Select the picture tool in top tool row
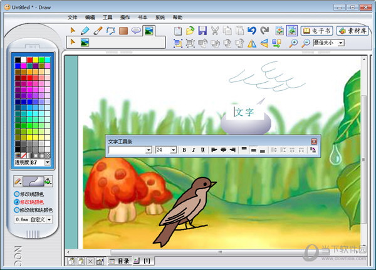Image resolution: width=376 pixels, height=270 pixels. [149, 31]
